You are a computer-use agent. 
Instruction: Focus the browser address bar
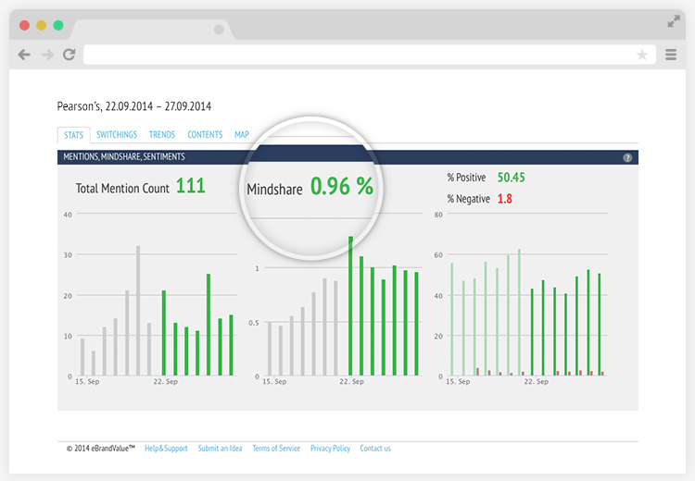point(370,55)
